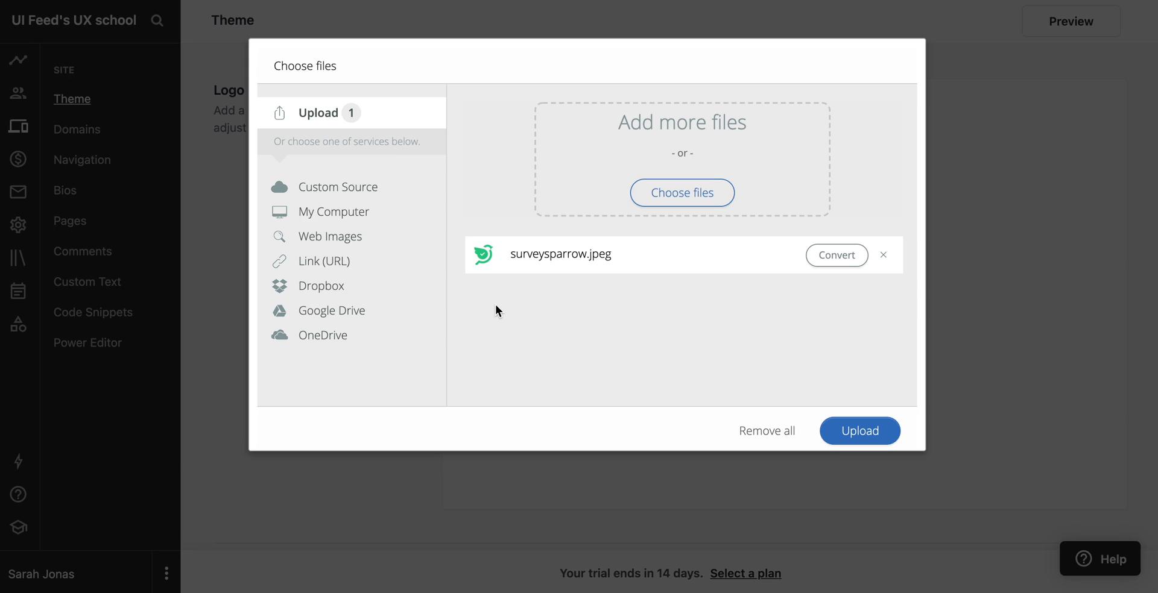Click the UI Feed's UX school title
Viewport: 1158px width, 593px height.
[74, 20]
